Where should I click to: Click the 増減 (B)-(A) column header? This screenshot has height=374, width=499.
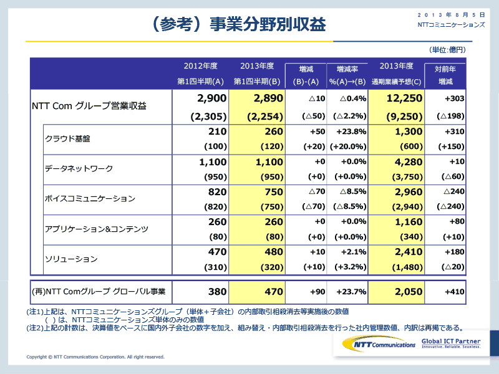point(306,75)
